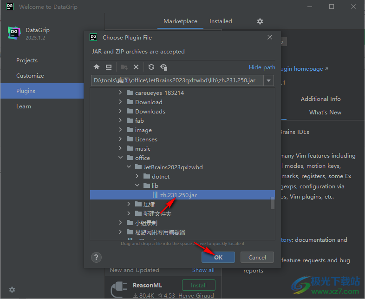
Task: Minimize the Welcome to DataGrip window
Action: point(310,7)
